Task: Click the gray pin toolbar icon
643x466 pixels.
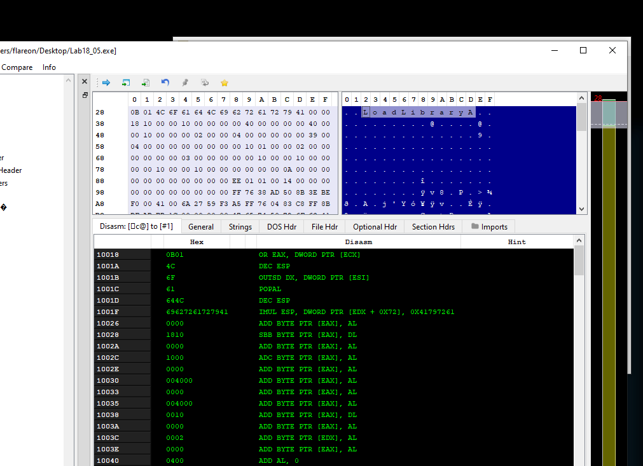Action: coord(185,83)
